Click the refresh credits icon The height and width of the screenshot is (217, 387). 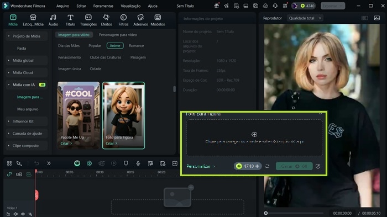click(x=267, y=166)
